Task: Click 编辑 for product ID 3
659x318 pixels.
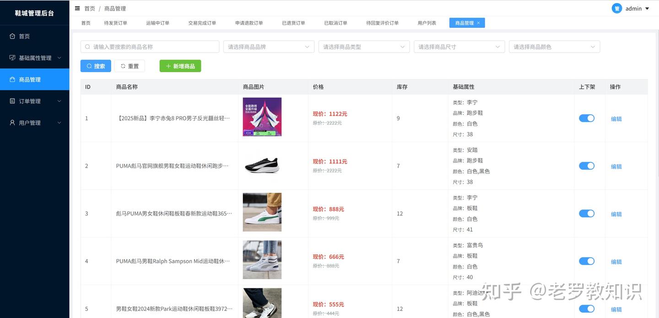Action: [616, 214]
